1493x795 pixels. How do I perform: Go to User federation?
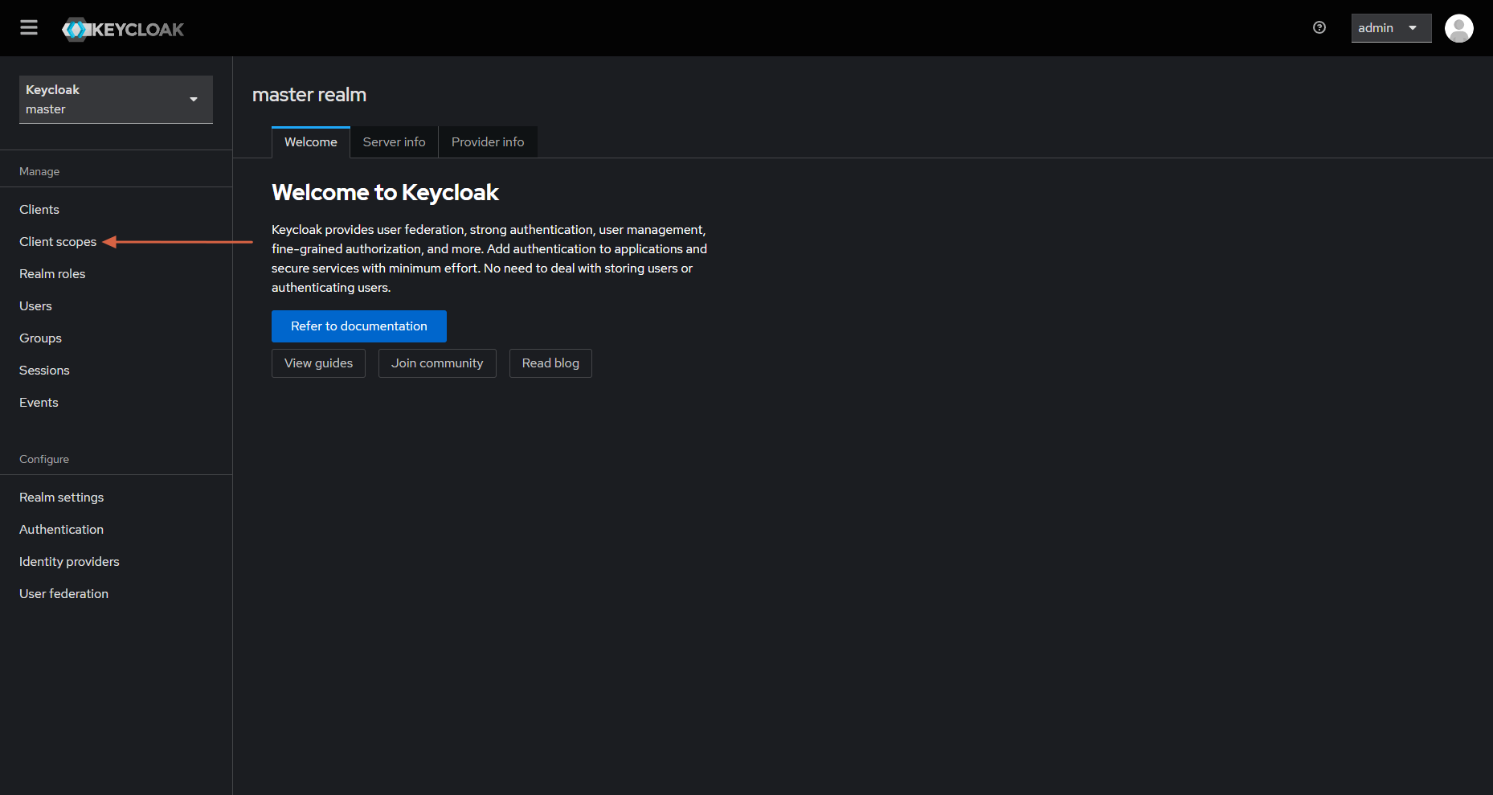click(63, 594)
